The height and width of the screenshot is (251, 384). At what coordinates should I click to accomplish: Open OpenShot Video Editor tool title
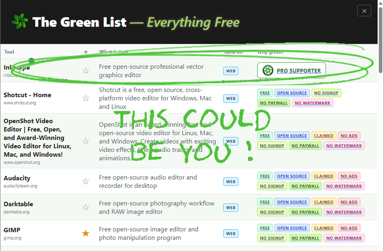pyautogui.click(x=38, y=138)
